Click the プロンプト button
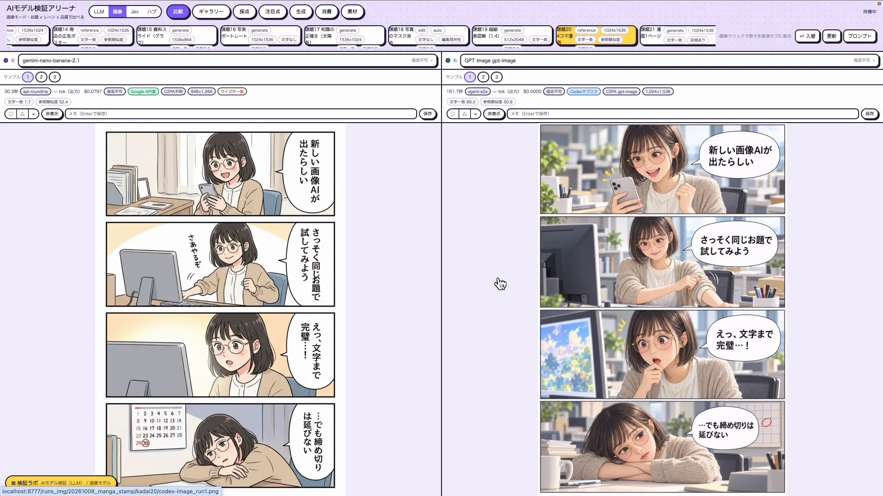The height and width of the screenshot is (496, 883). 860,36
